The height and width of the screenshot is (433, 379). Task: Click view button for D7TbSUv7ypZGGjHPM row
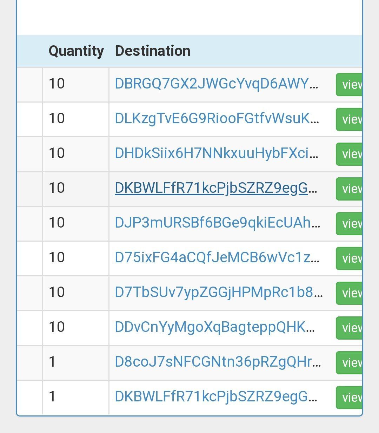349,293
